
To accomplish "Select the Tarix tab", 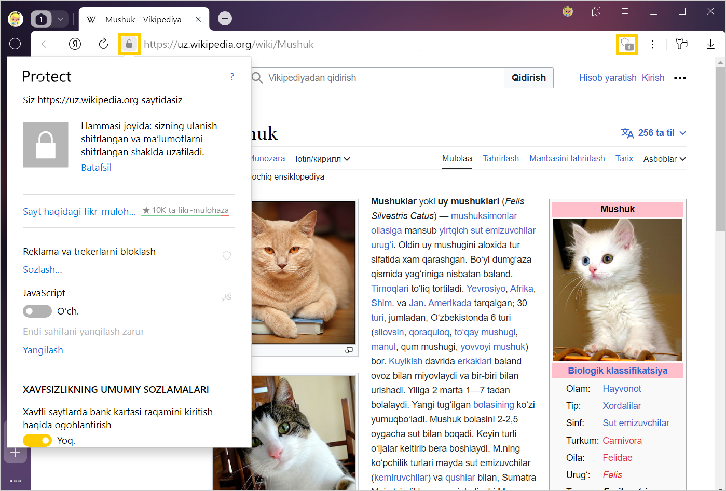I will coord(624,158).
